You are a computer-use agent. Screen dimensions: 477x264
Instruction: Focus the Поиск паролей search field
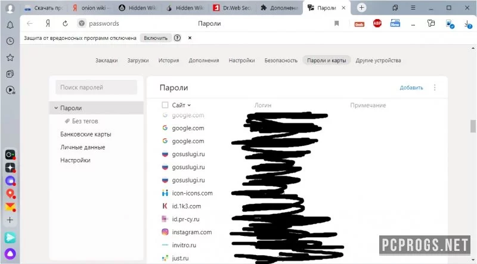click(x=96, y=87)
